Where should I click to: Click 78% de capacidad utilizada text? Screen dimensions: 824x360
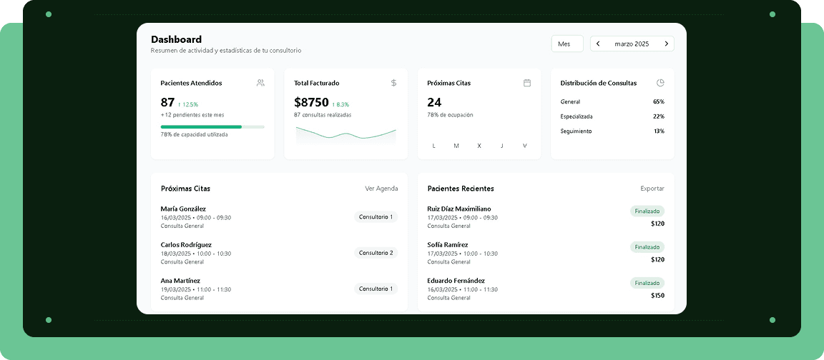[x=195, y=134]
